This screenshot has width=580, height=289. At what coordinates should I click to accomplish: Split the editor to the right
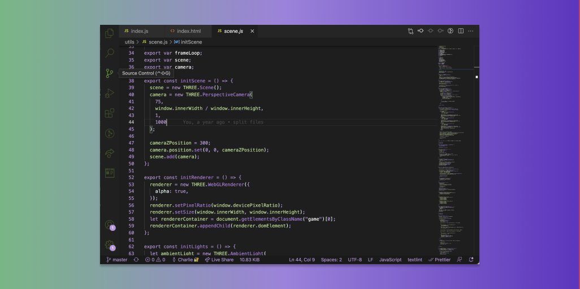[x=461, y=31]
